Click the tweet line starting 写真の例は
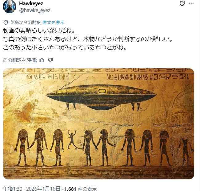 (88, 39)
